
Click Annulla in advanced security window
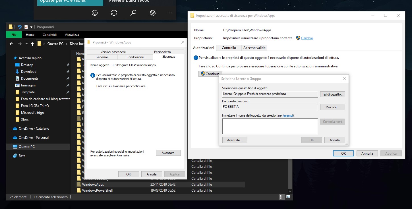[367, 153]
